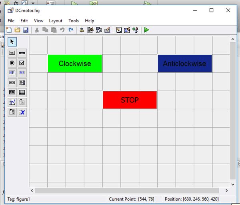Pick the Pop-up Menu component in the palette
Image resolution: width=240 pixels, height=205 pixels.
pyautogui.click(x=12, y=83)
